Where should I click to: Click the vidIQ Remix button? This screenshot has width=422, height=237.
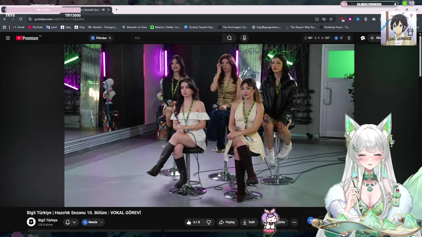(90, 222)
